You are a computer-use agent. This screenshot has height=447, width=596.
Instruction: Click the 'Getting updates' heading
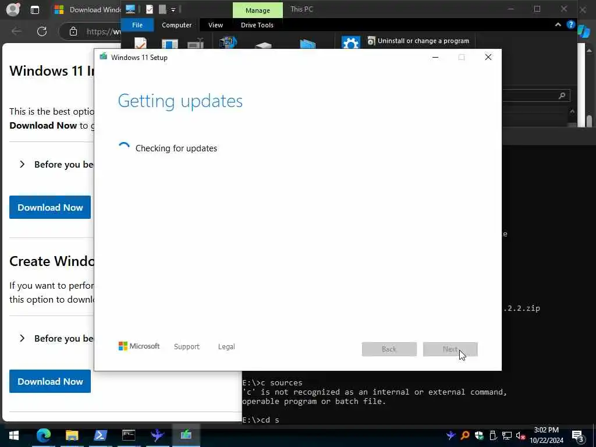click(180, 101)
